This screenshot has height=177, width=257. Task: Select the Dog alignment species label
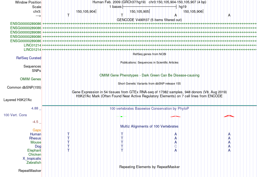click(38, 146)
